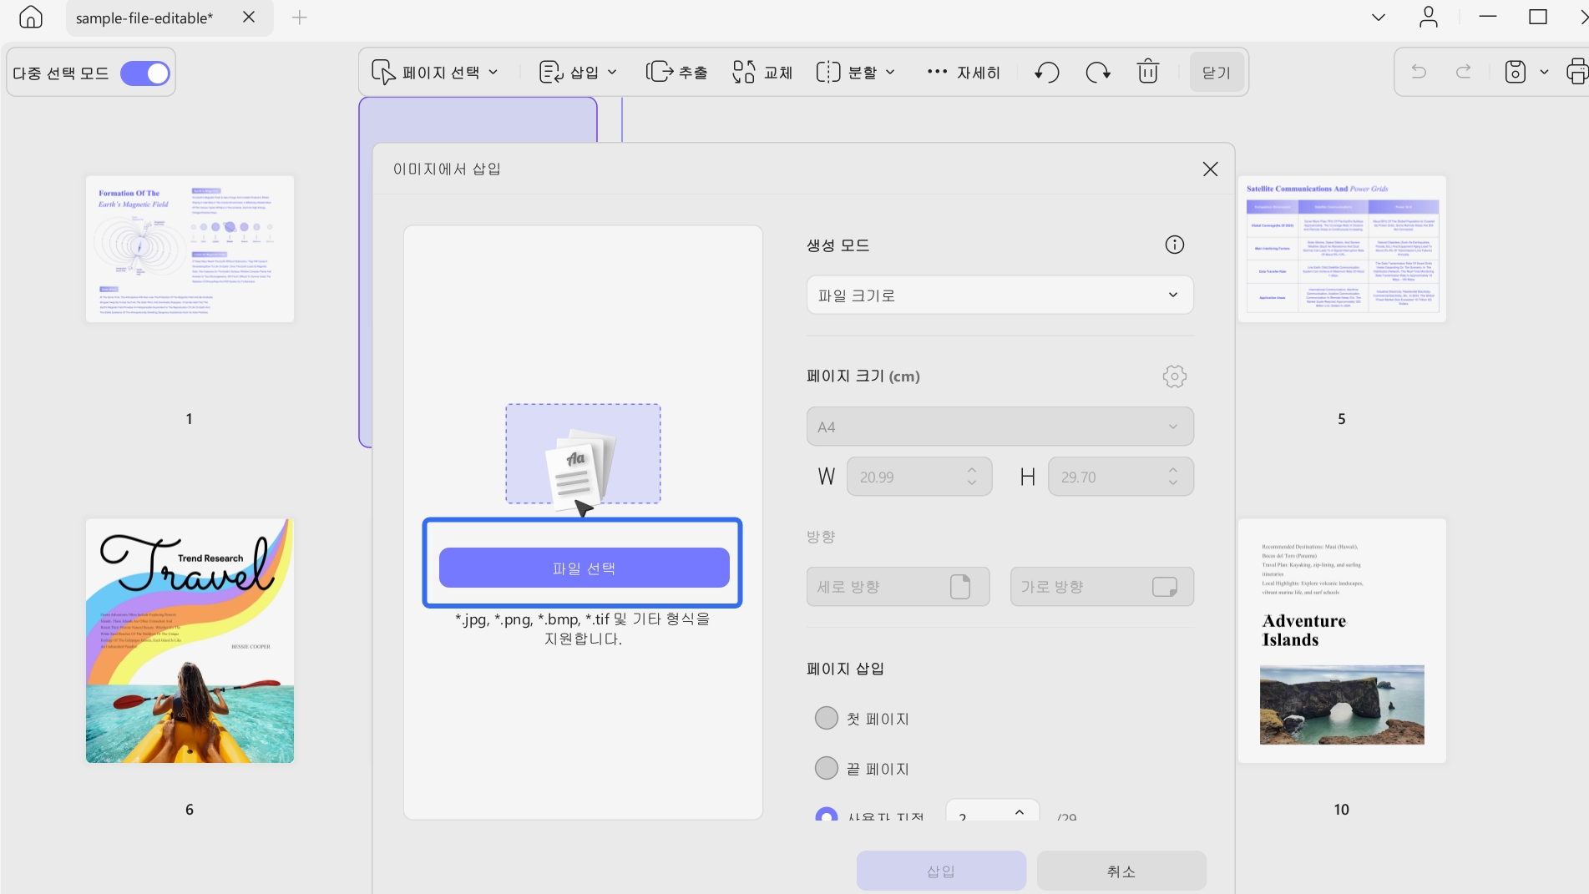Click the 취소 button
The height and width of the screenshot is (894, 1589).
point(1121,871)
